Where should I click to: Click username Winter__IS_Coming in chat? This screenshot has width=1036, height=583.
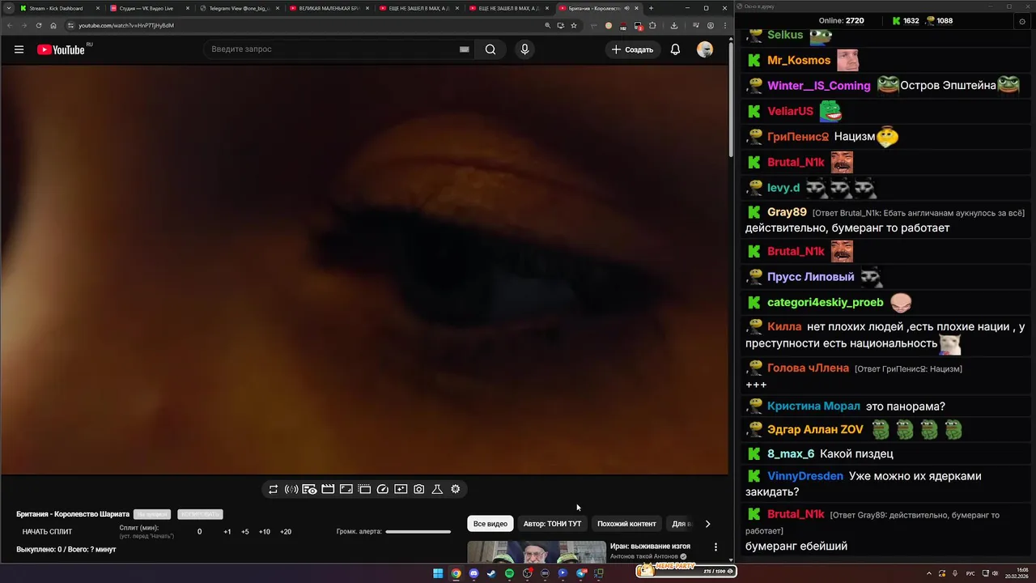tap(818, 86)
